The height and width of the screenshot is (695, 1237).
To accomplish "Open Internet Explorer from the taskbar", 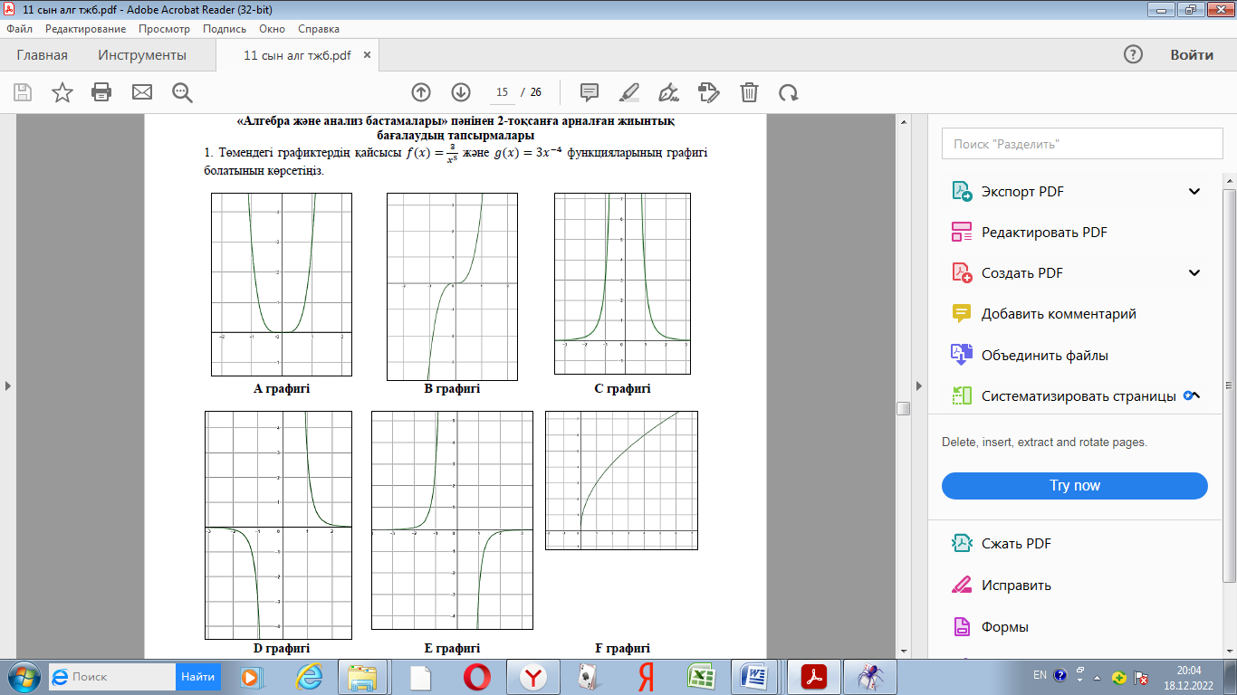I will point(309,677).
